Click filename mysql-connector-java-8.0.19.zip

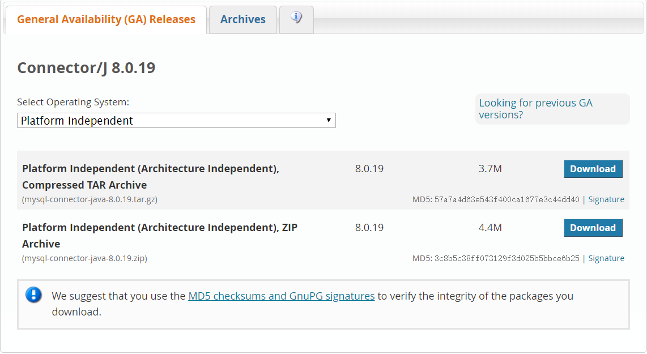(x=84, y=258)
